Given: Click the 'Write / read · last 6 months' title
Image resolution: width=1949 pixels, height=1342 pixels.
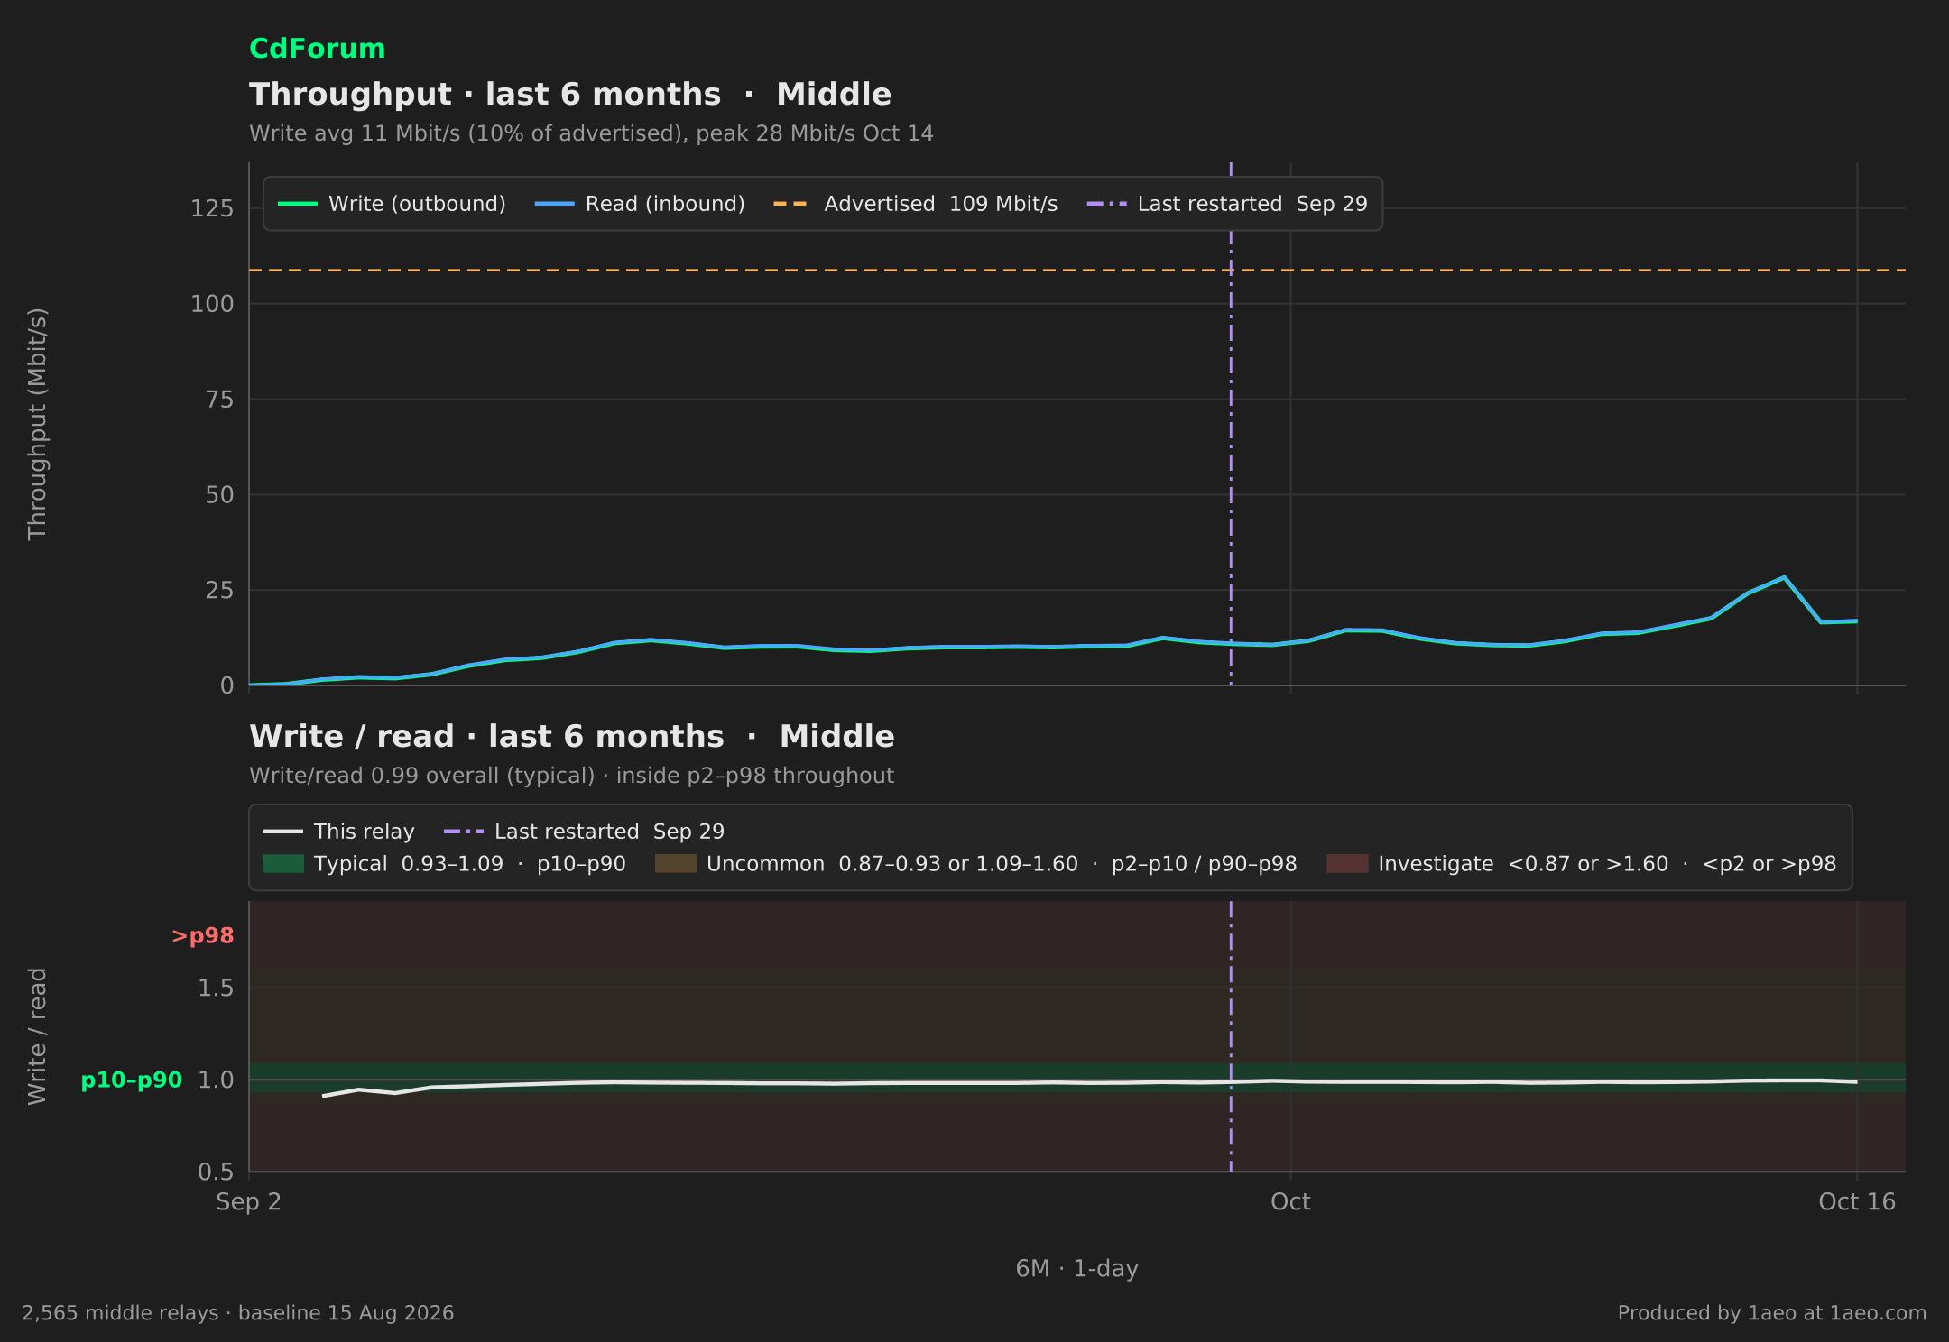Looking at the screenshot, I should coord(572,737).
